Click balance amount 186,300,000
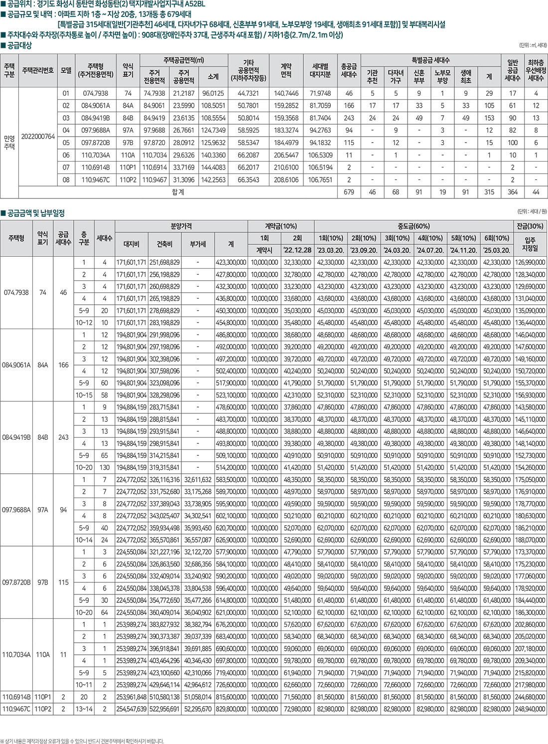 click(530, 612)
